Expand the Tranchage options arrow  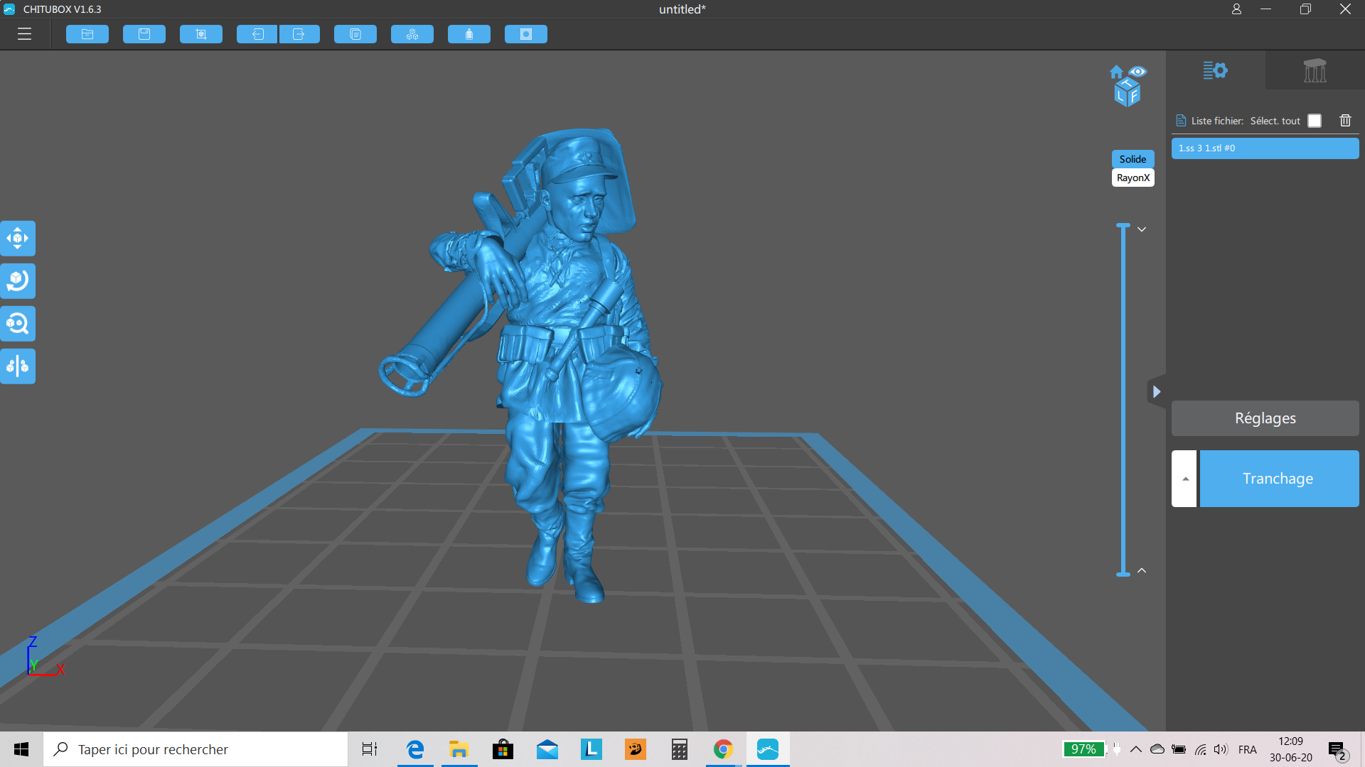coord(1184,479)
